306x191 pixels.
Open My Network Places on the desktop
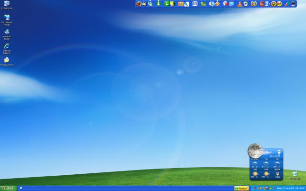click(x=7, y=20)
